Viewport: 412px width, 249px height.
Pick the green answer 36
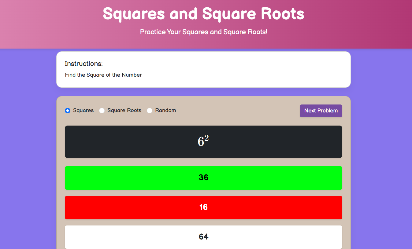203,178
